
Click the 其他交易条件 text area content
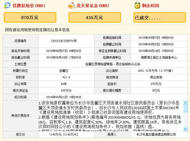(110, 116)
